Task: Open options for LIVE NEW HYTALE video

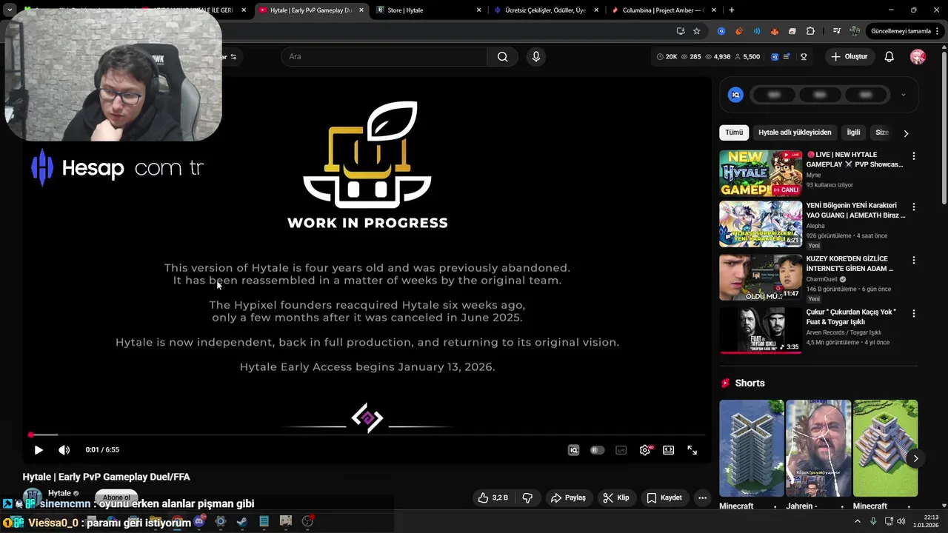Action: coord(913,156)
